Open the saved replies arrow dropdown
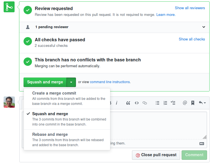The image size is (211, 164). point(202,103)
